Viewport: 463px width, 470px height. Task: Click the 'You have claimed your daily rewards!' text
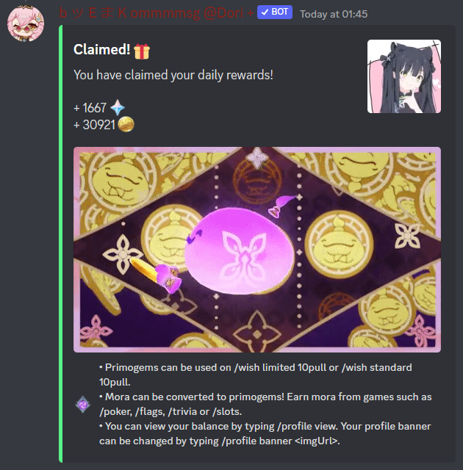(x=173, y=75)
